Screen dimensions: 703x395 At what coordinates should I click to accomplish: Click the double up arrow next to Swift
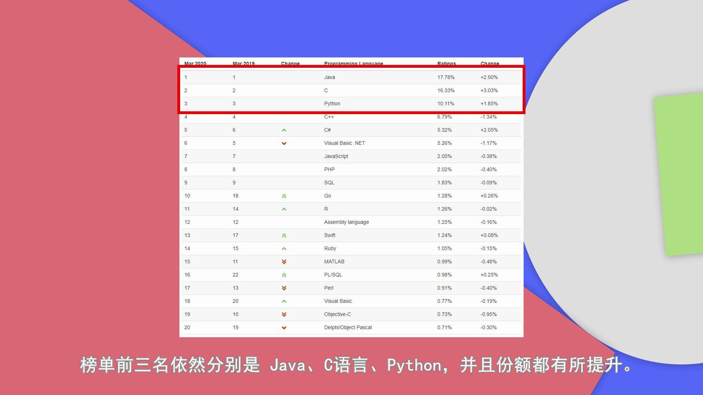(284, 236)
